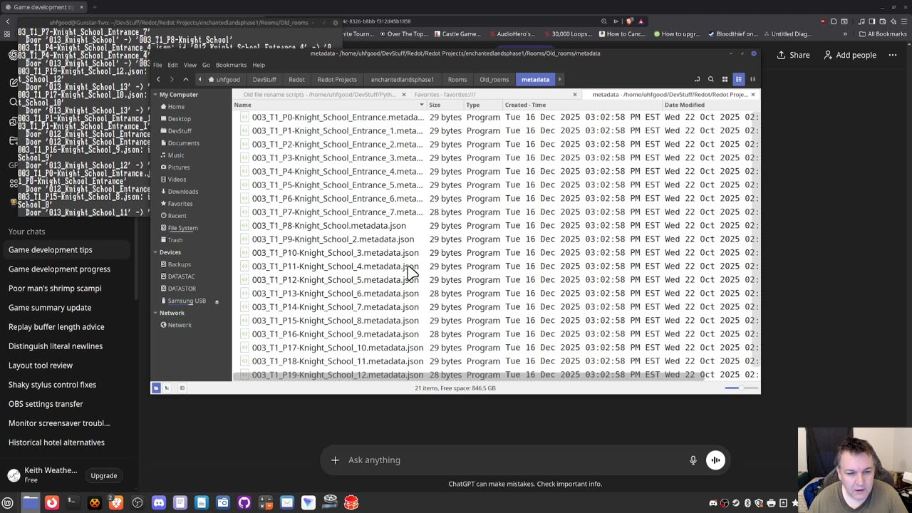Sort files by the Name column

[330, 105]
